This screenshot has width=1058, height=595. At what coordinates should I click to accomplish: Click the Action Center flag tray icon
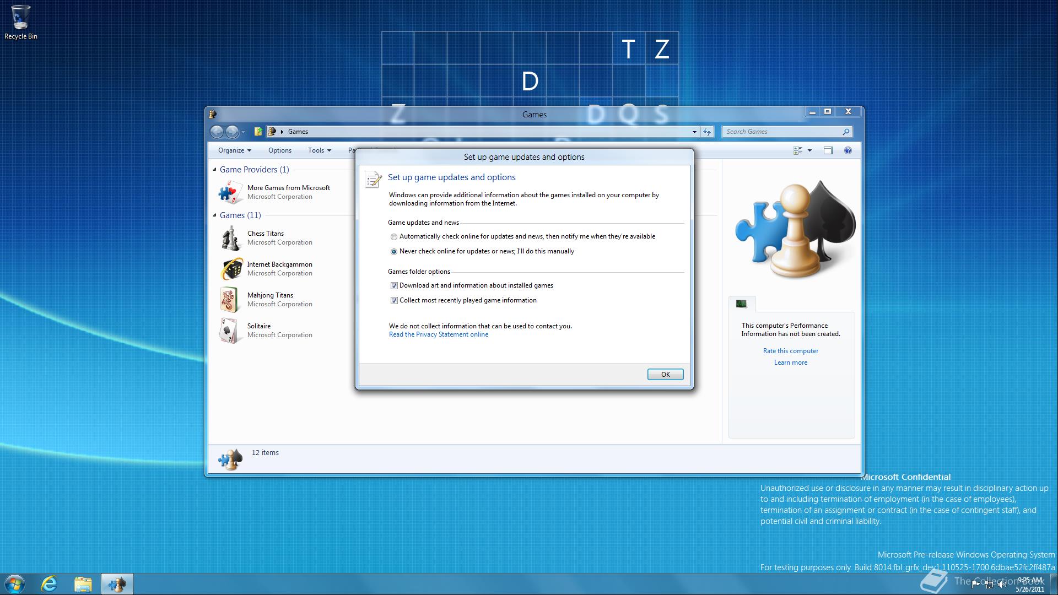click(x=976, y=584)
